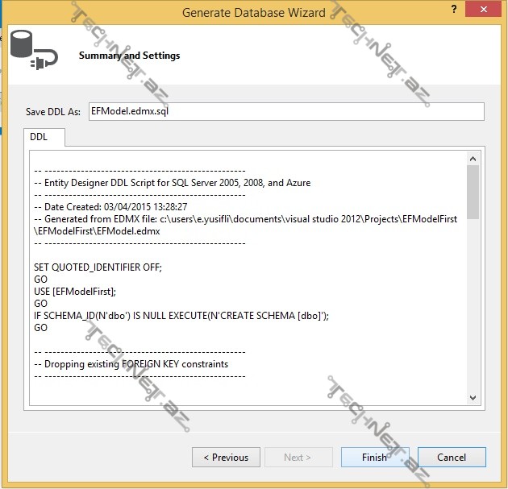The image size is (508, 489).
Task: Select the DDL tab
Action: (x=40, y=137)
